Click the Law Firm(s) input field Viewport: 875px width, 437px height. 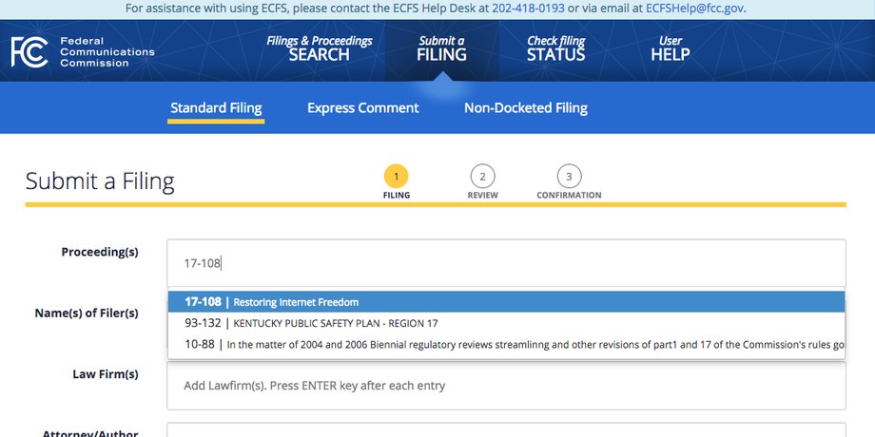(x=506, y=386)
